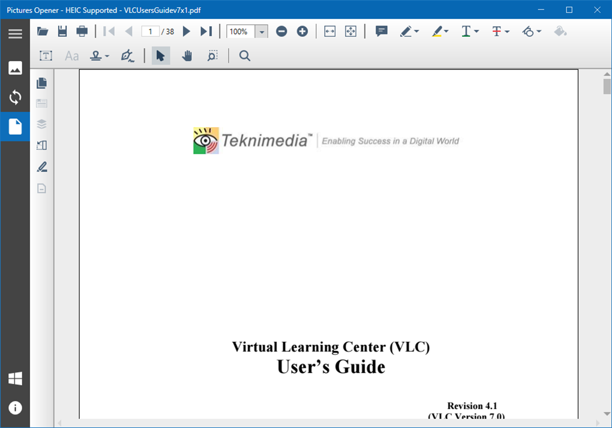Open the highlighter options dropdown arrow
This screenshot has height=428, width=612.
(x=446, y=31)
